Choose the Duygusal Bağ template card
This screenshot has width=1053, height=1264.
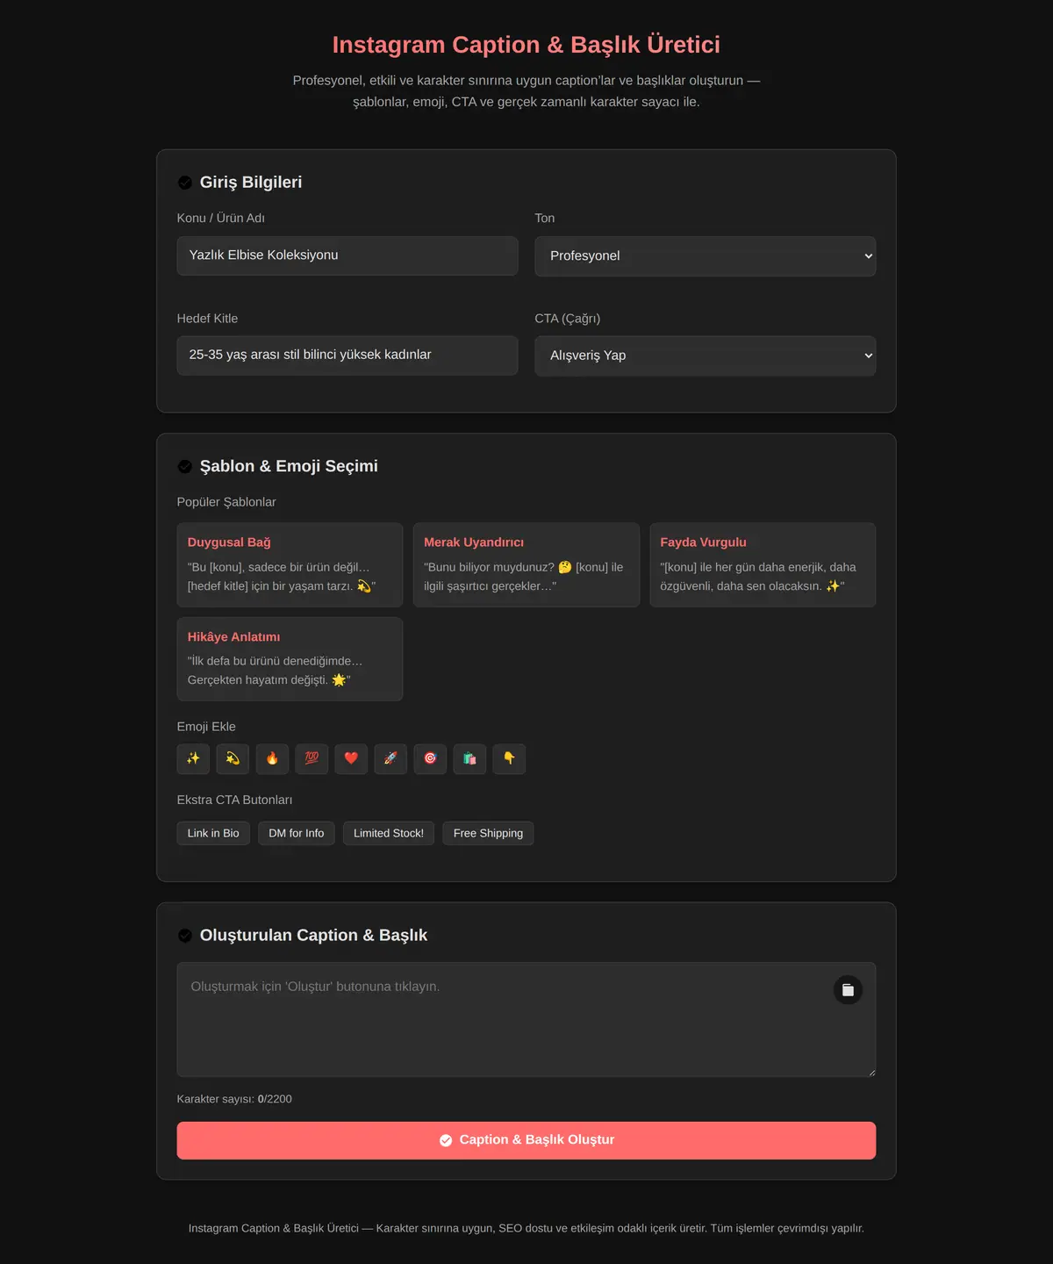click(290, 564)
